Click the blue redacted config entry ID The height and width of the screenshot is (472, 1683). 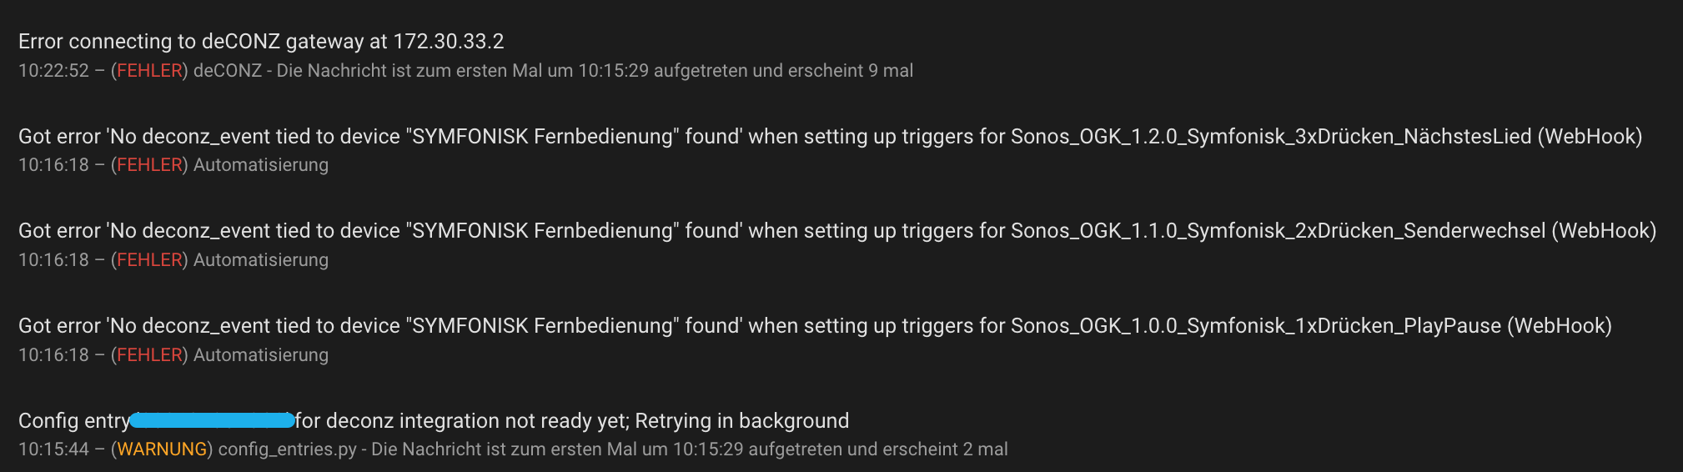coord(213,420)
